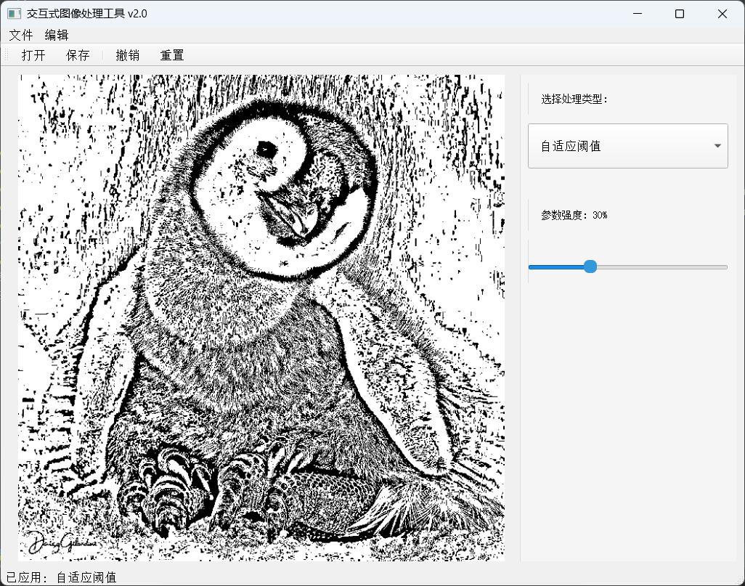Click the application icon in title bar
745x586 pixels.
(x=15, y=14)
